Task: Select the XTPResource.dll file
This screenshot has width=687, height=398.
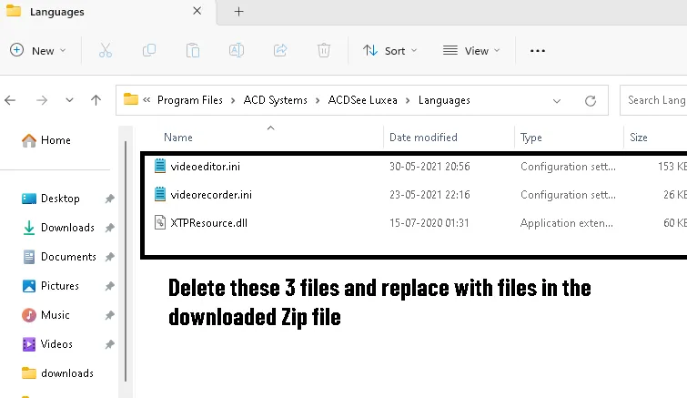Action: [207, 221]
